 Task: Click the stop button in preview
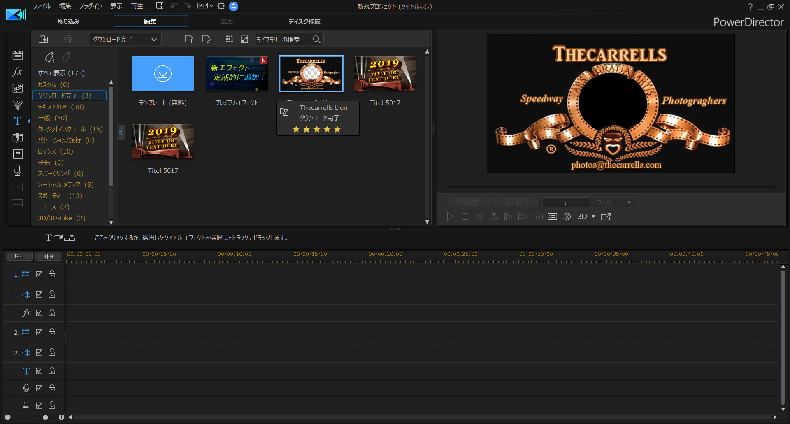pos(465,217)
